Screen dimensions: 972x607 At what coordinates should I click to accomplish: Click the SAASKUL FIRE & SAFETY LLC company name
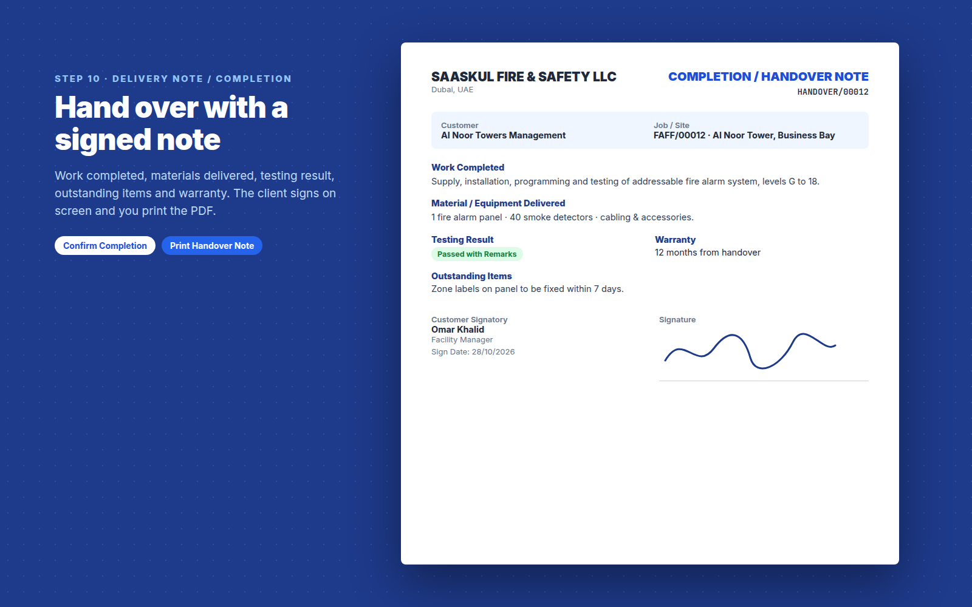(524, 77)
